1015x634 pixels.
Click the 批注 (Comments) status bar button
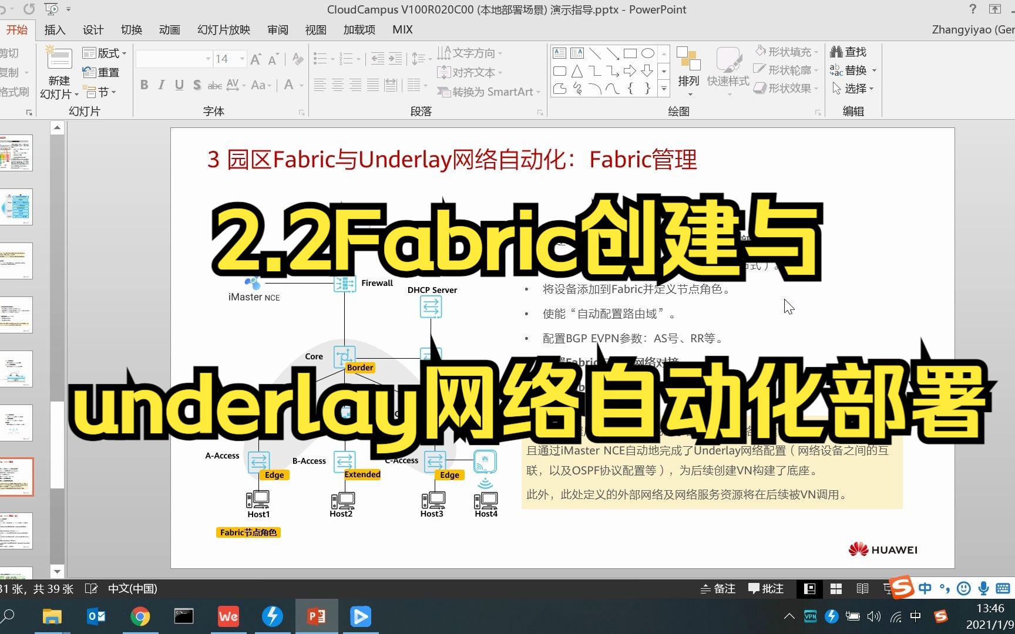[766, 589]
